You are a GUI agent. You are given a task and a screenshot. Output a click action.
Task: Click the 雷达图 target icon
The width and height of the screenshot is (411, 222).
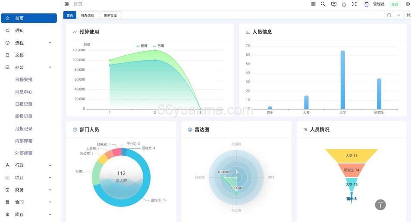point(190,129)
